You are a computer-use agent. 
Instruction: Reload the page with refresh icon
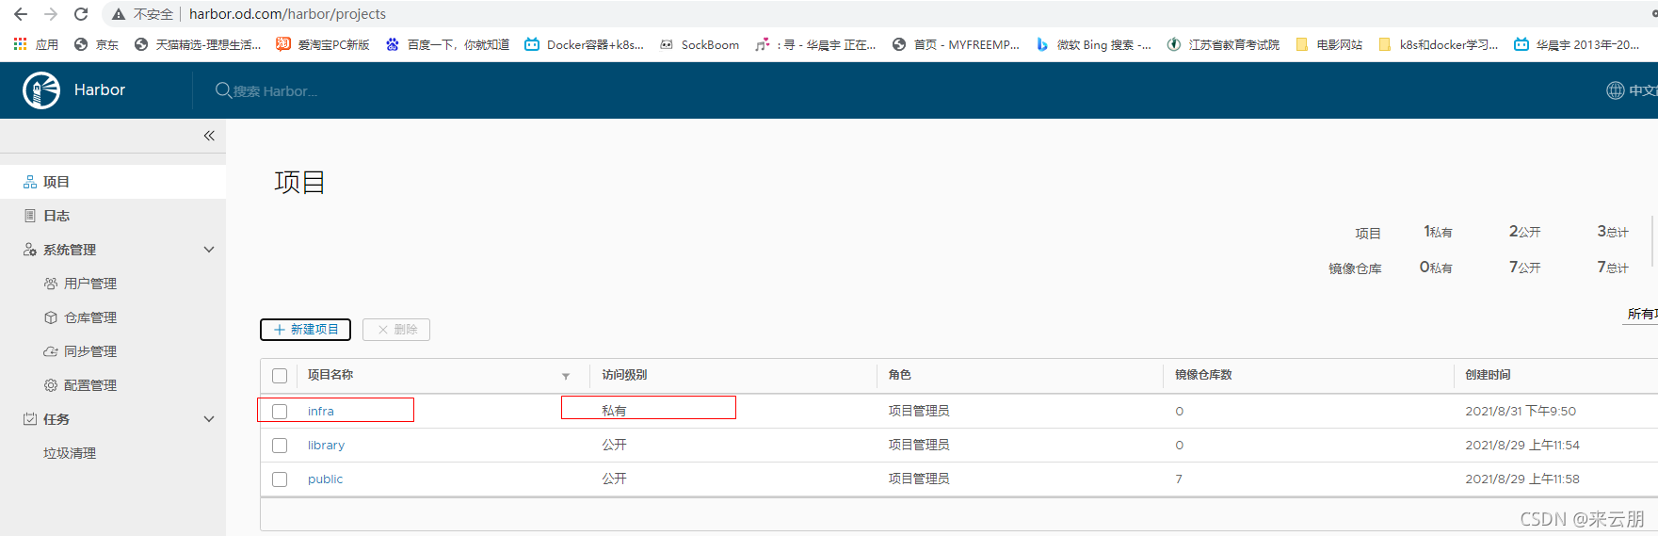(81, 14)
